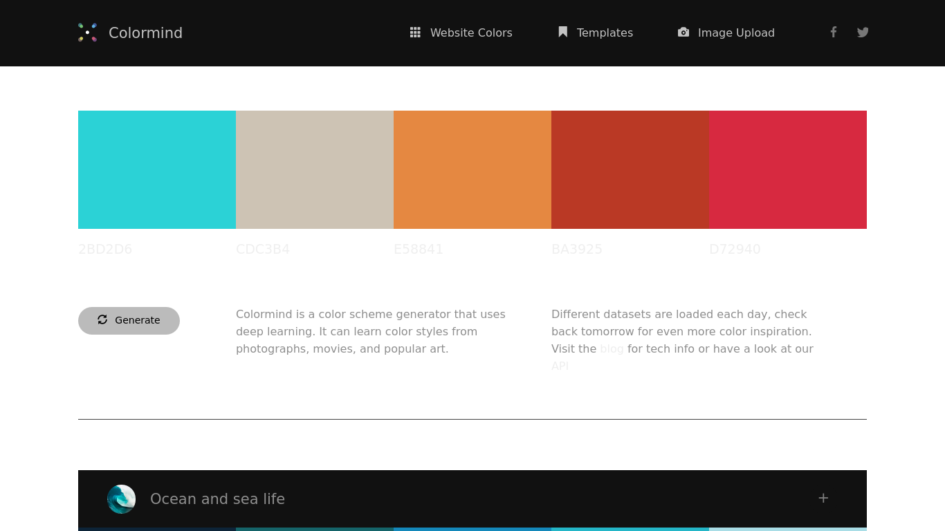This screenshot has width=945, height=531.
Task: Expand the Ocean and sea life plus icon
Action: (823, 498)
